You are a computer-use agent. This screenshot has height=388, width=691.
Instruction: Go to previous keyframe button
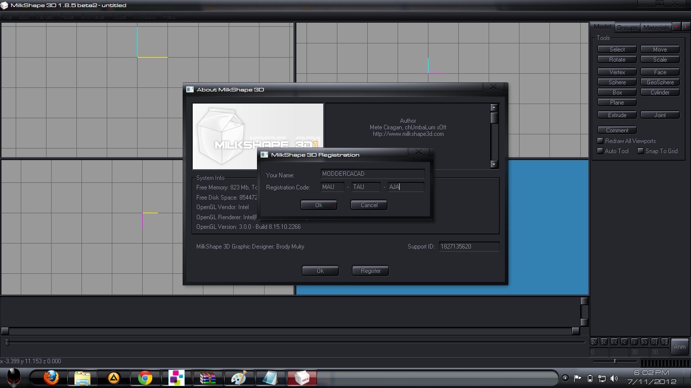[x=604, y=342]
